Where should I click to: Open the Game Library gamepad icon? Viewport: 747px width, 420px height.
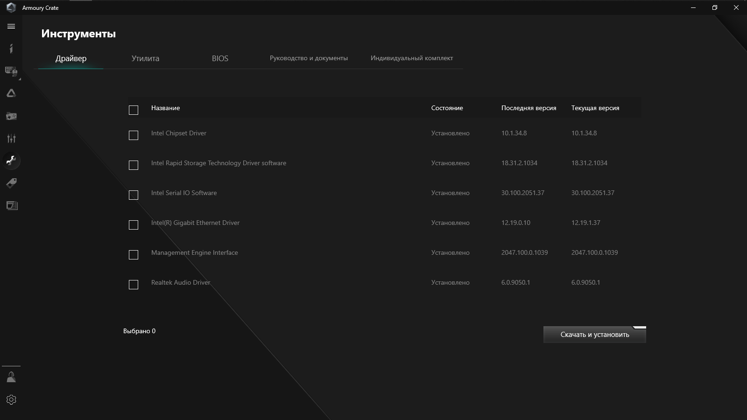pos(11,116)
